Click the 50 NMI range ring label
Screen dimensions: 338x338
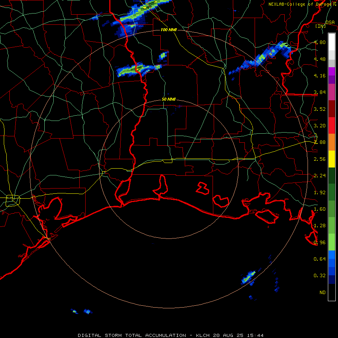[169, 100]
